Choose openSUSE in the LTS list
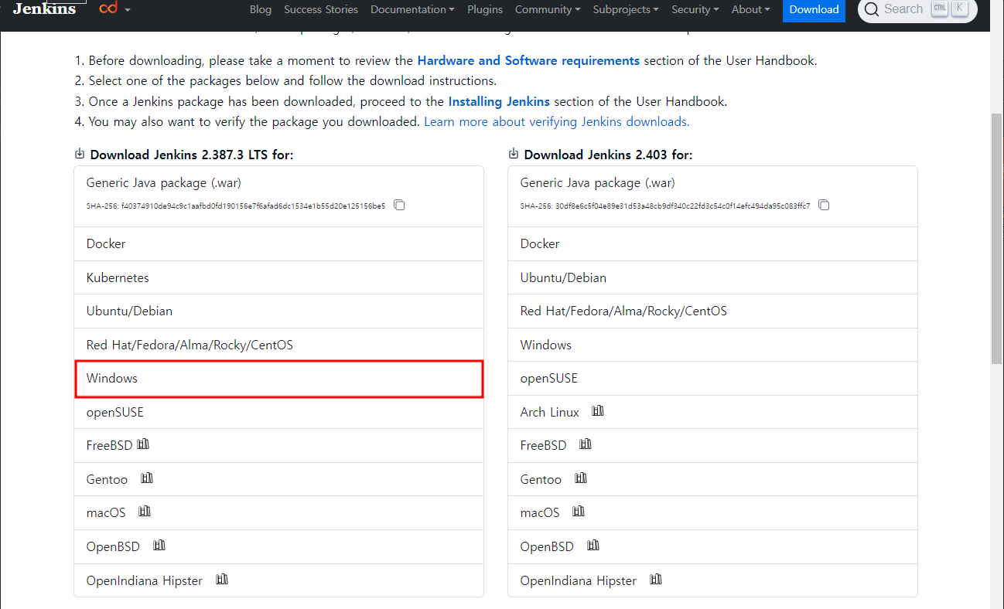This screenshot has width=1004, height=609. click(278, 412)
